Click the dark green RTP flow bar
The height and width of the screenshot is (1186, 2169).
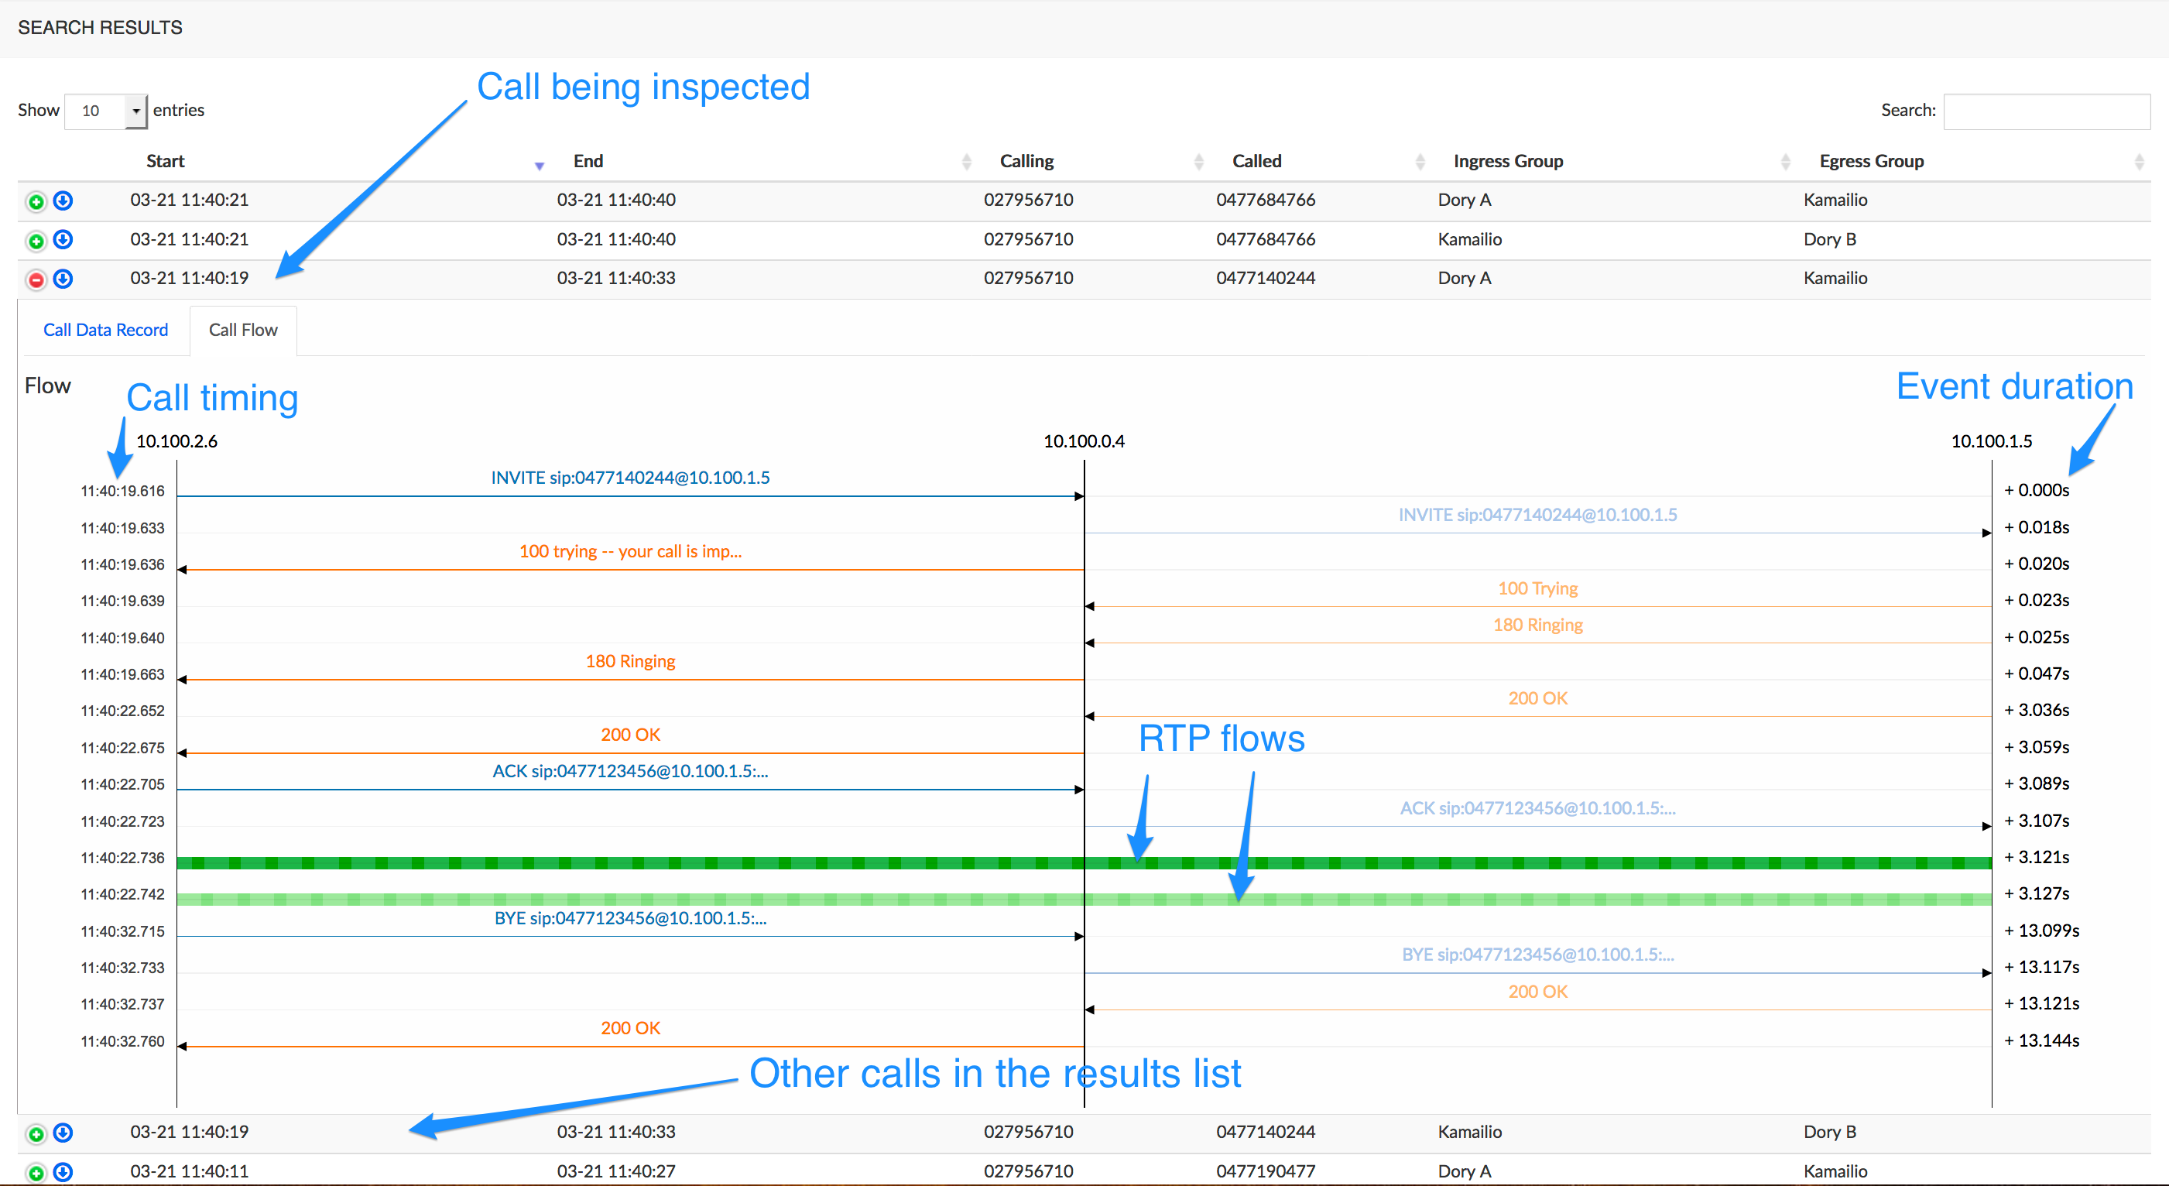(1084, 862)
